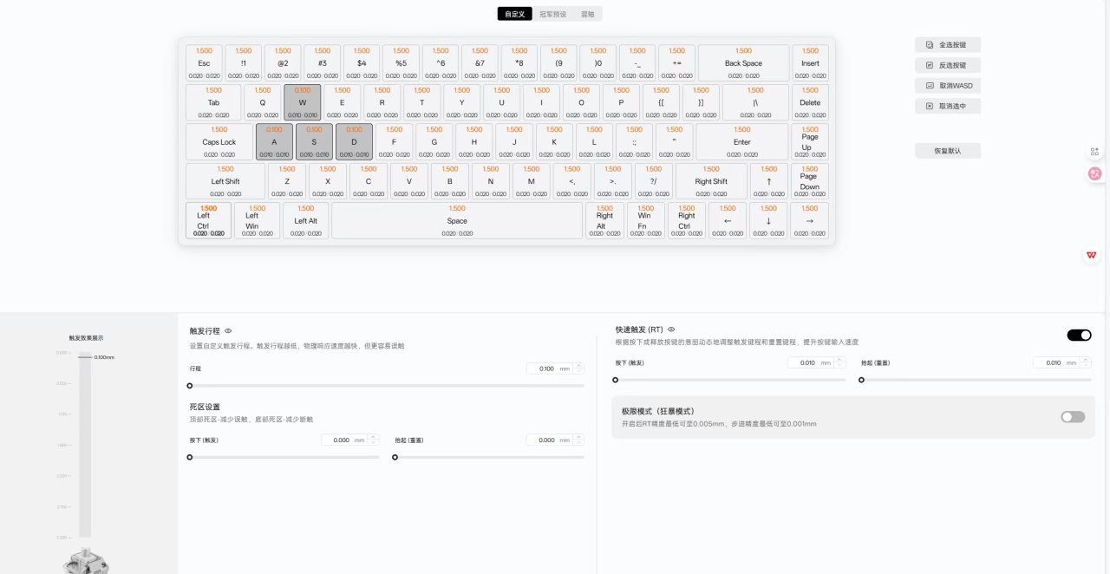Click the dead zone 按下 (触发) slider handle
The height and width of the screenshot is (574, 1110).
pyautogui.click(x=190, y=457)
